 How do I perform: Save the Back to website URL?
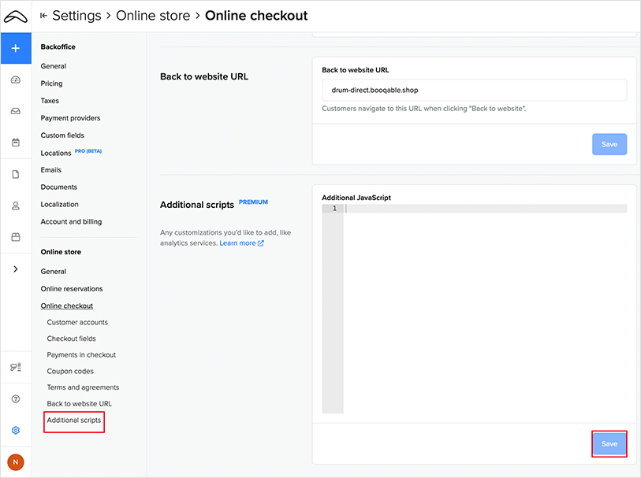609,145
